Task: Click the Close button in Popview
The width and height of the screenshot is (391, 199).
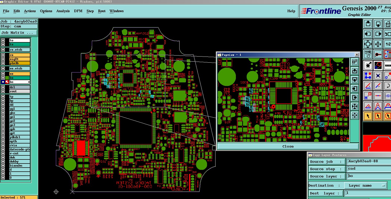Action: click(288, 146)
